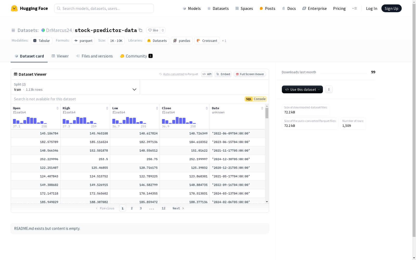Click the dataset table vertical scrollbar thumb
This screenshot has width=416, height=260.
[x=267, y=113]
